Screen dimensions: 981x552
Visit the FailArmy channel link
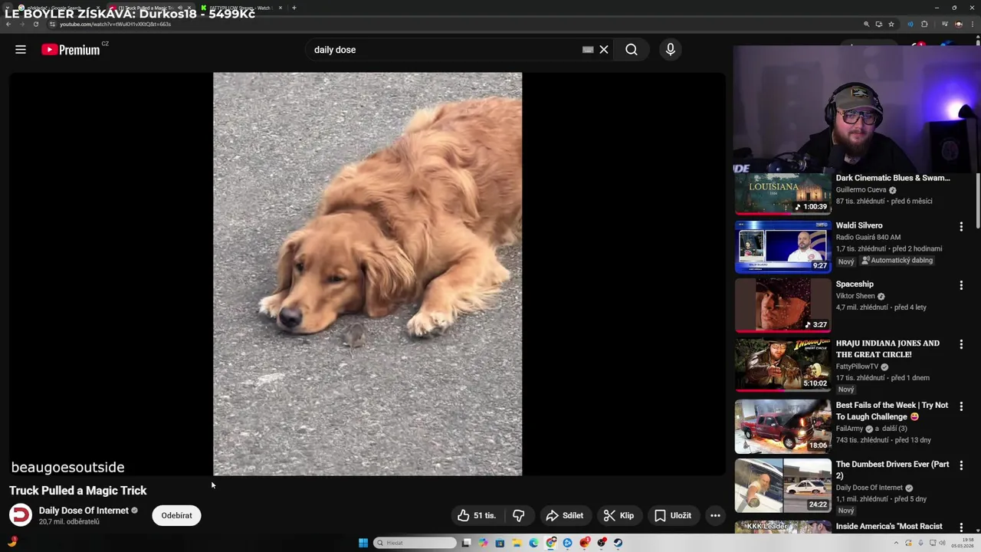pyautogui.click(x=849, y=429)
